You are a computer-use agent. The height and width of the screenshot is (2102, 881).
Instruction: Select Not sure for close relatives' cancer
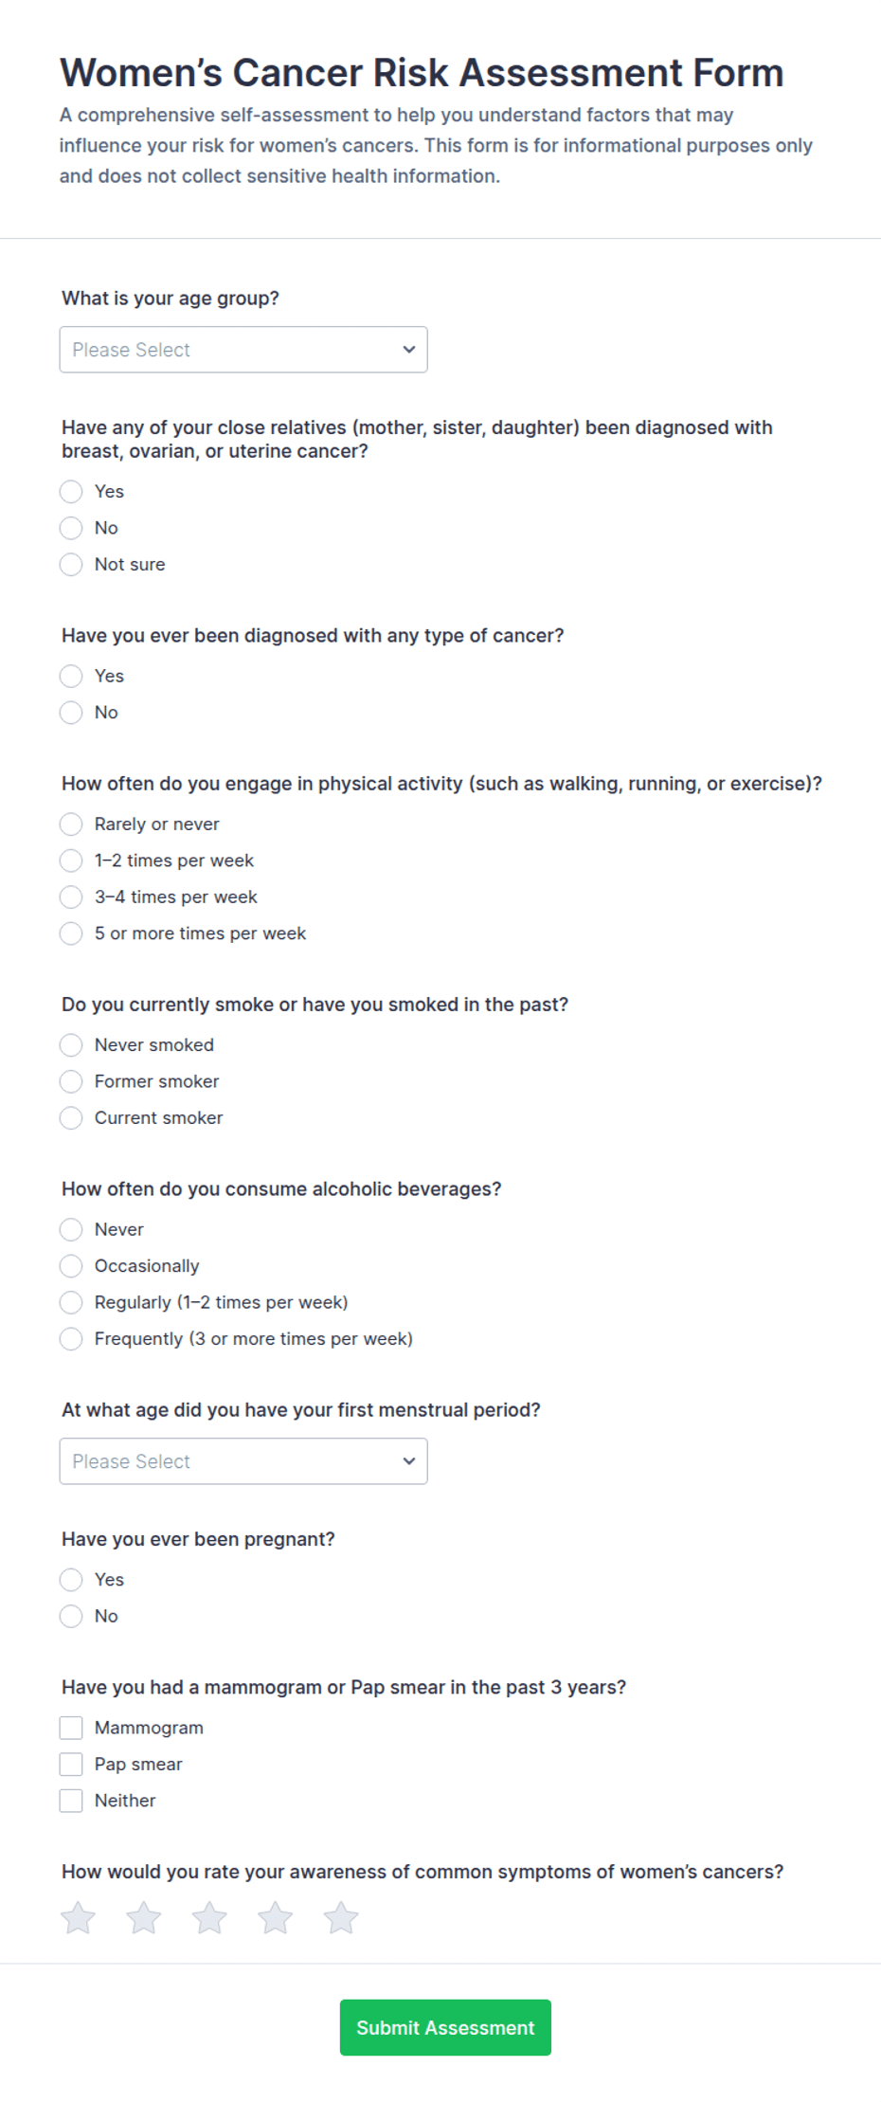pyautogui.click(x=71, y=564)
